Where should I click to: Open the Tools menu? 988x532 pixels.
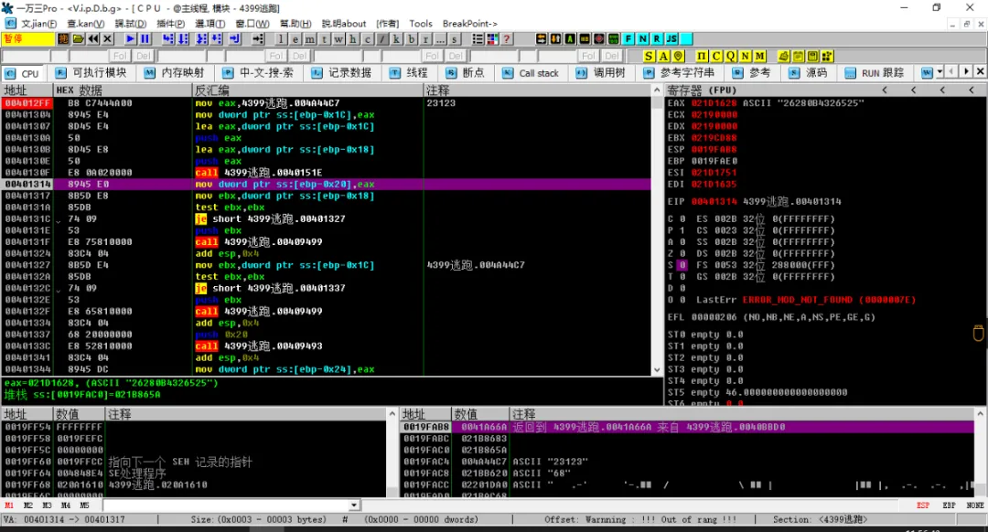420,23
